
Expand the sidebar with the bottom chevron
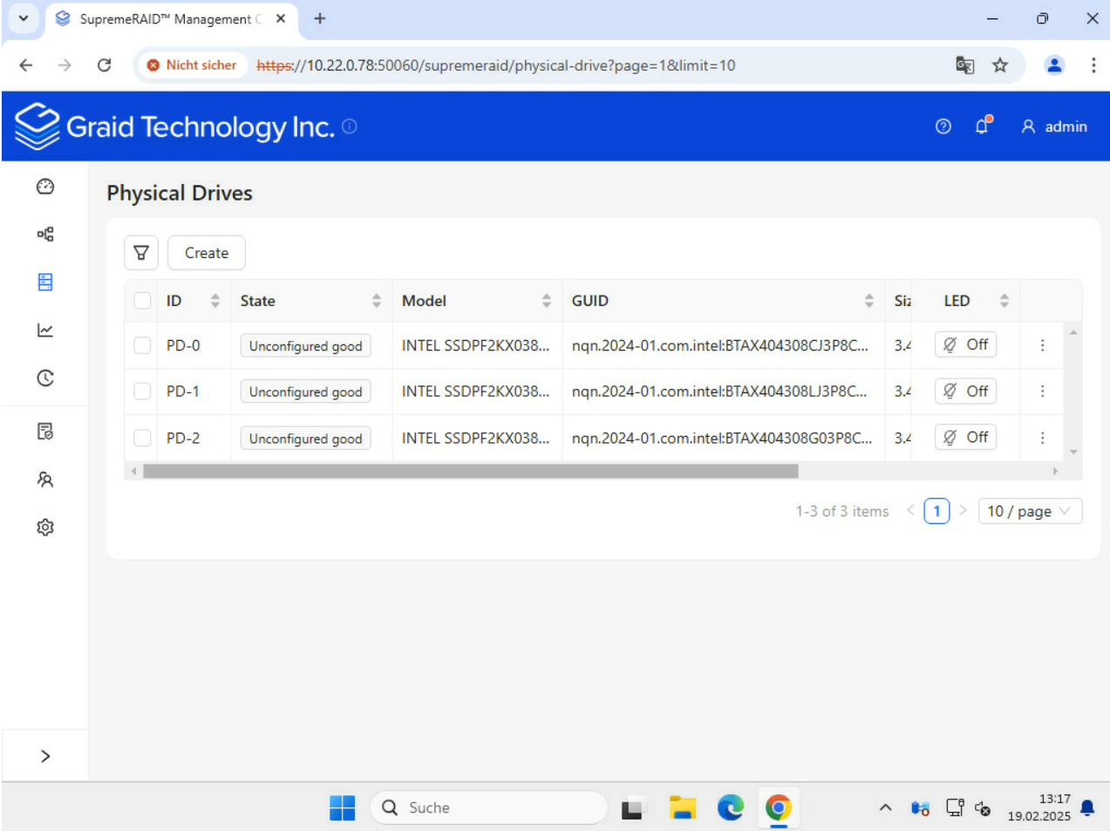tap(45, 756)
